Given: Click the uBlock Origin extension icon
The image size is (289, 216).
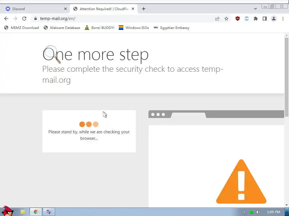Looking at the screenshot, I should pos(238,19).
